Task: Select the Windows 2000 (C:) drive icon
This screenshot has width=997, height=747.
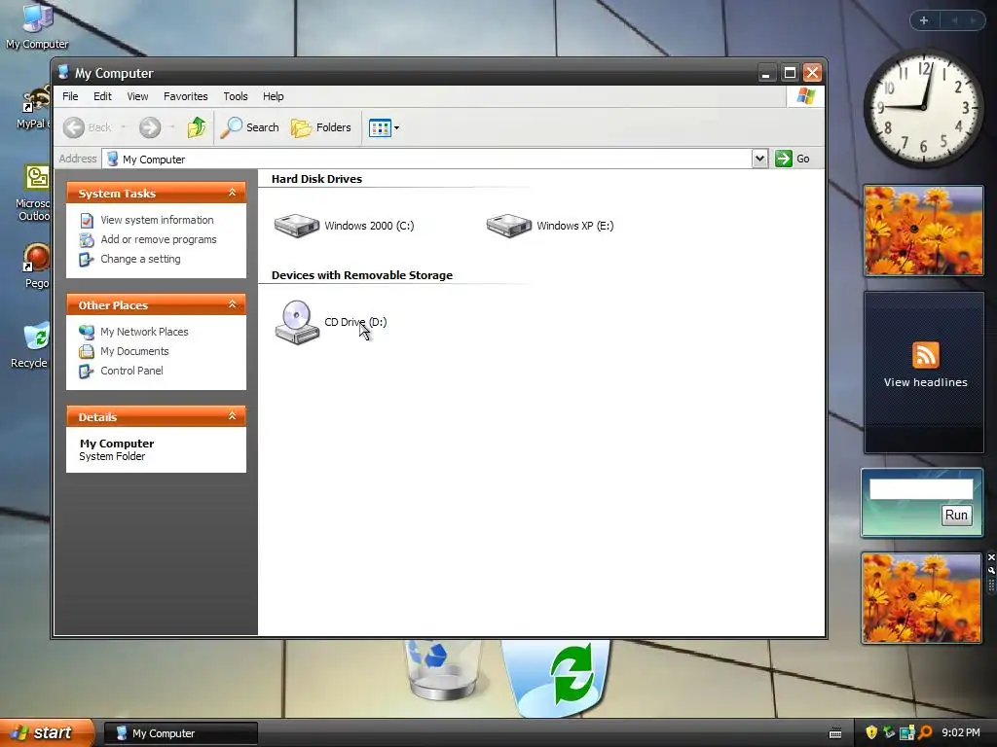Action: tap(296, 226)
